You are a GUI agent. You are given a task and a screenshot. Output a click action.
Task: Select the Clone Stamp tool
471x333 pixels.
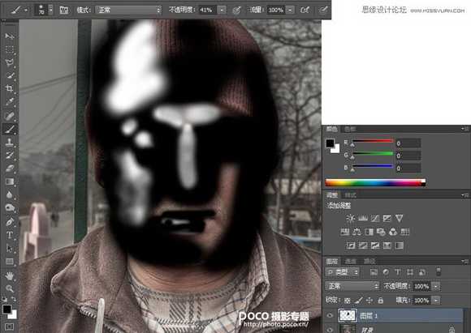(9, 142)
